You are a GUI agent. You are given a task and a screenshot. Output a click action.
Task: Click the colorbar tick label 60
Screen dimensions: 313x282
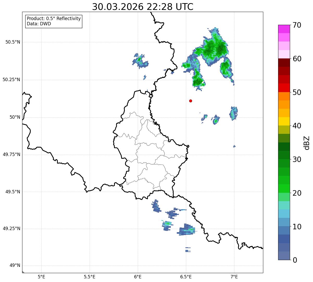click(297, 59)
